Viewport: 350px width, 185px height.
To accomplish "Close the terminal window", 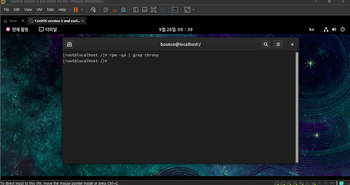I will [x=292, y=44].
